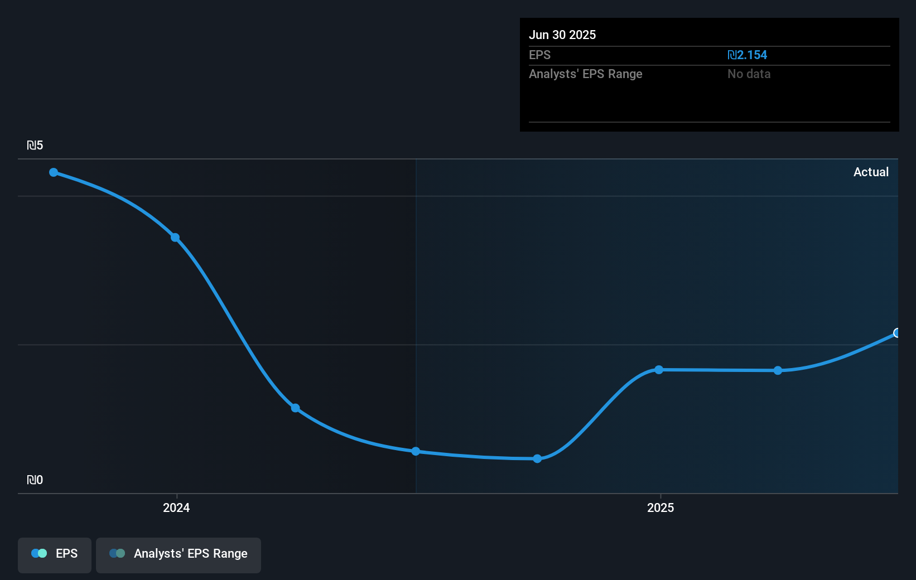Click the ₪5 y-axis label
The image size is (916, 580).
[35, 146]
